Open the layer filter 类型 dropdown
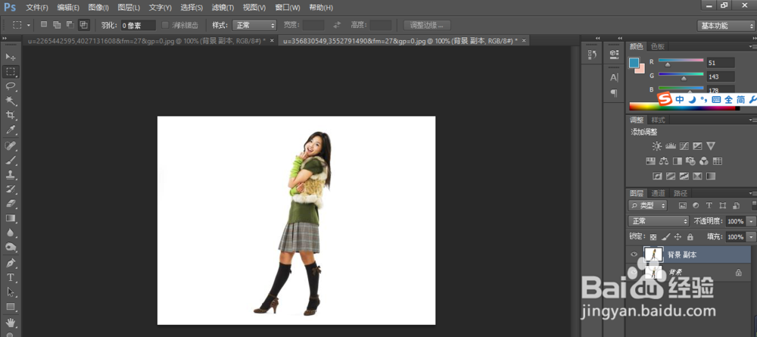Screen dimensions: 757x337 [648, 206]
